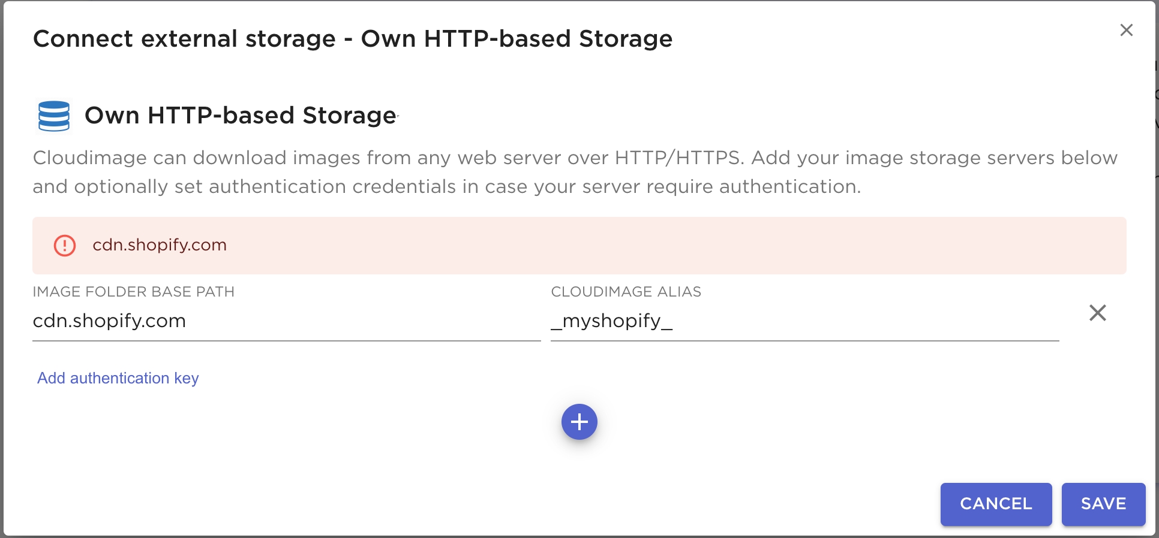This screenshot has width=1159, height=538.
Task: Save the storage configuration
Action: [1103, 504]
